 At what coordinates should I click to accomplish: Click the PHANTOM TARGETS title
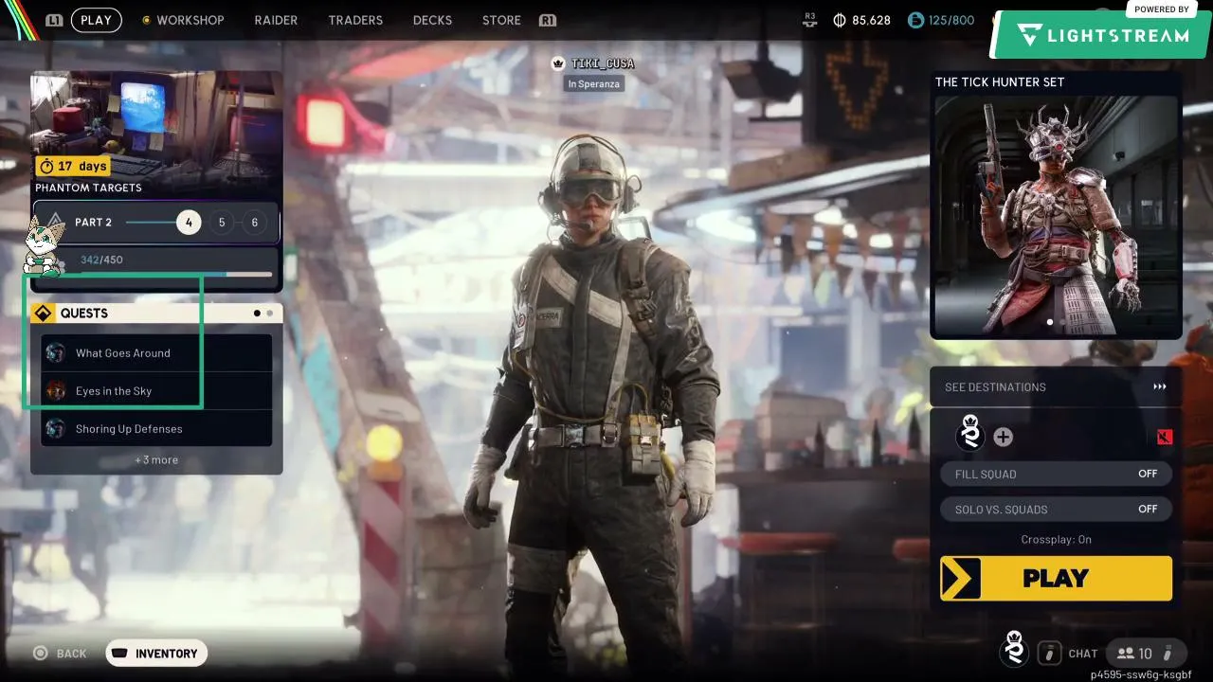tap(88, 188)
